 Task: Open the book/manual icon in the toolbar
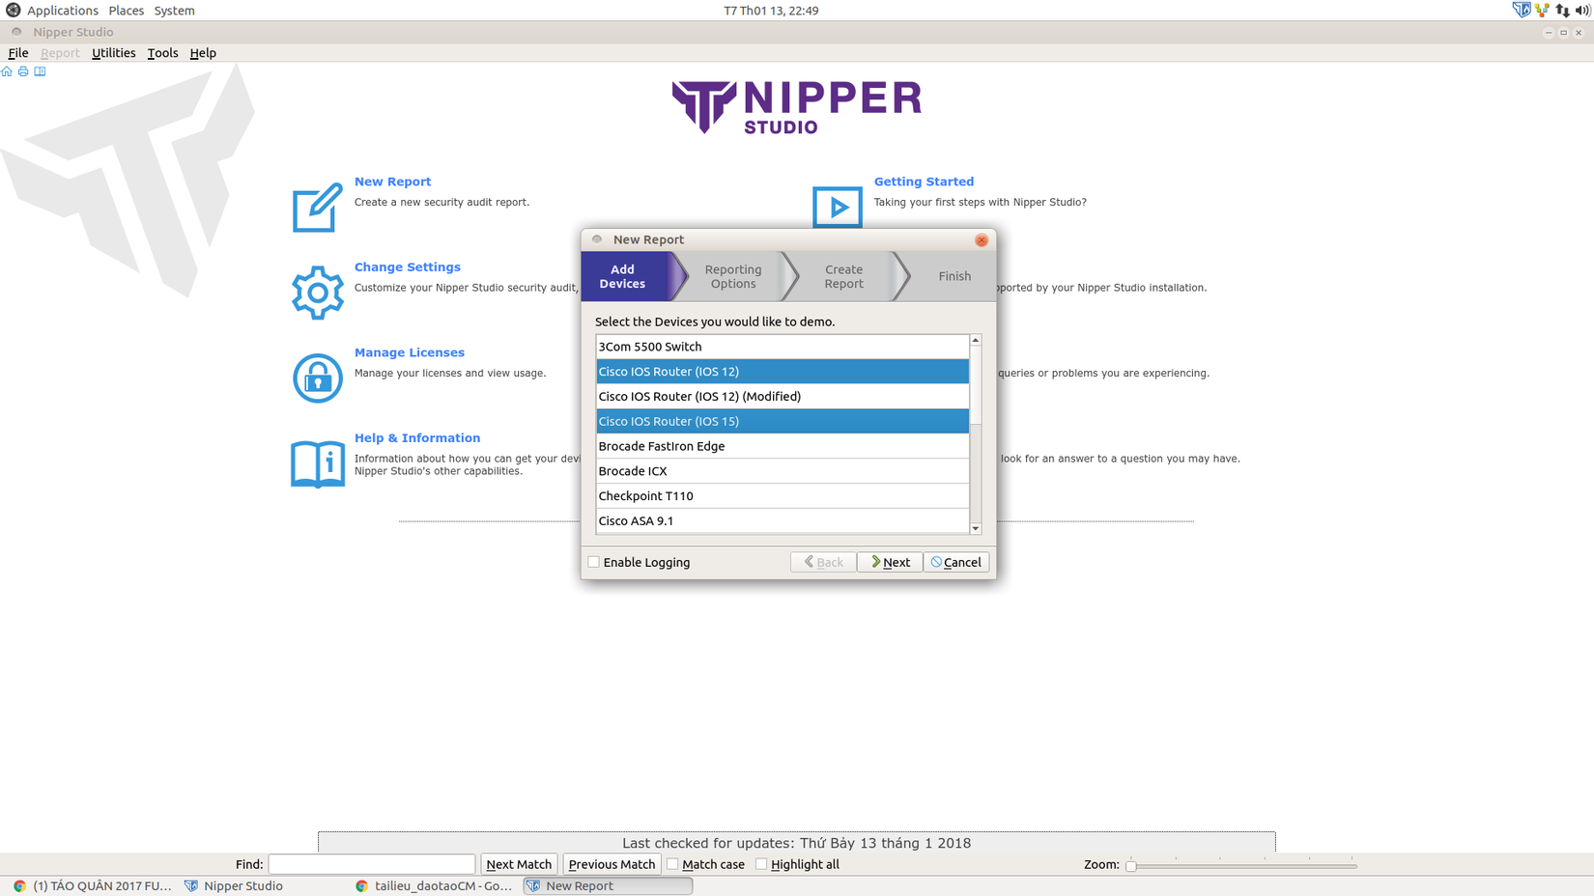(40, 71)
